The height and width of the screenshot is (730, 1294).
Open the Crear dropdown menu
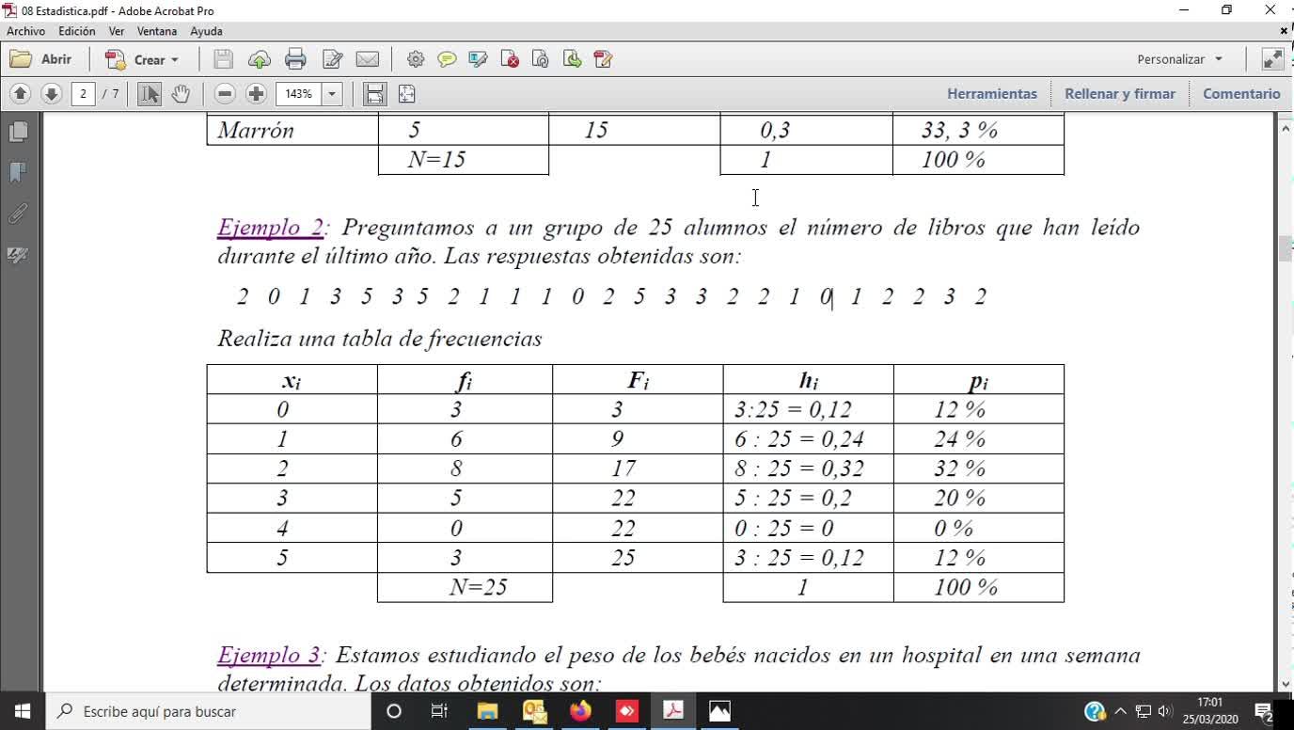(x=142, y=59)
